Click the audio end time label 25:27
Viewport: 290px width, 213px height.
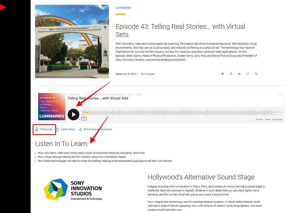click(277, 112)
